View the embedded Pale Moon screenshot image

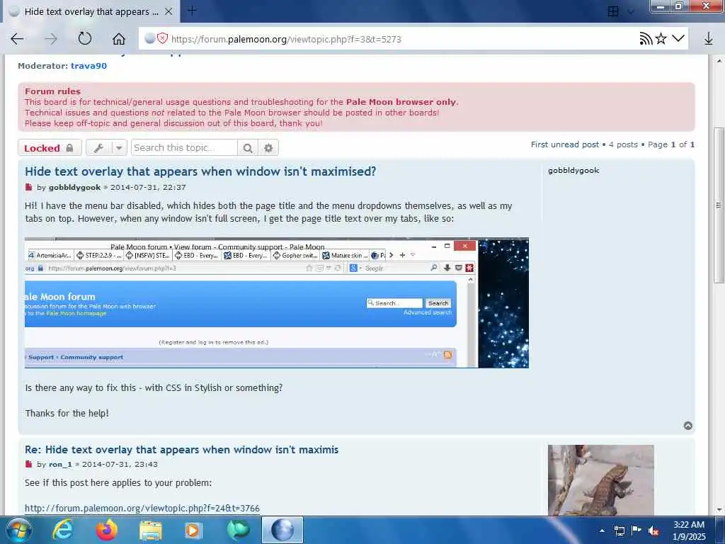tap(277, 303)
